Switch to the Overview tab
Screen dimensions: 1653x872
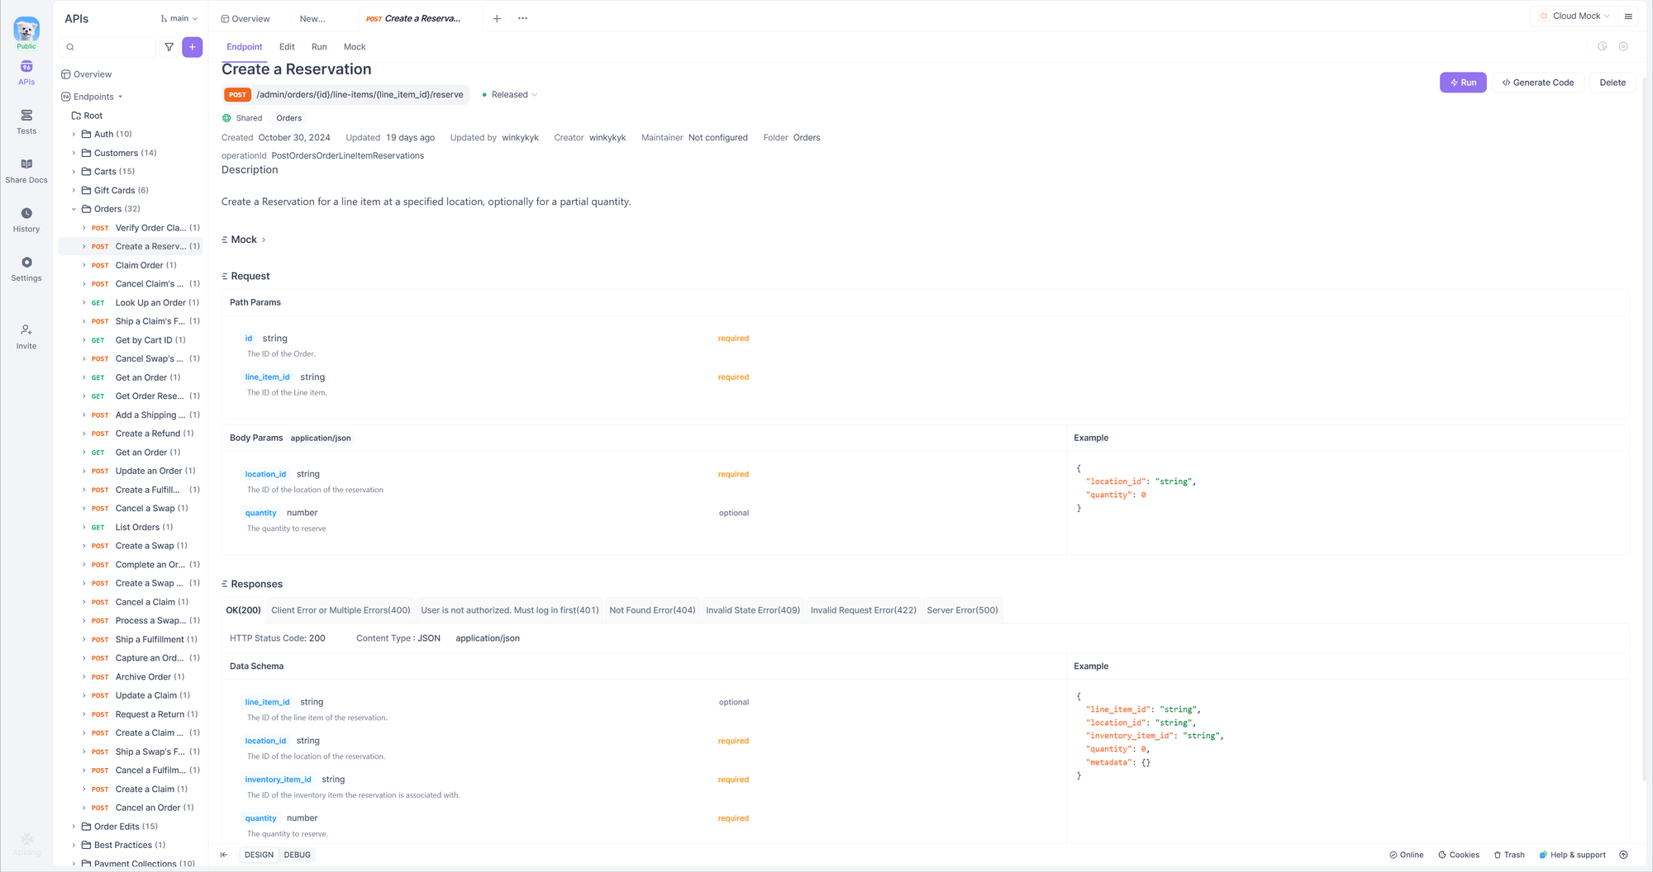click(245, 18)
